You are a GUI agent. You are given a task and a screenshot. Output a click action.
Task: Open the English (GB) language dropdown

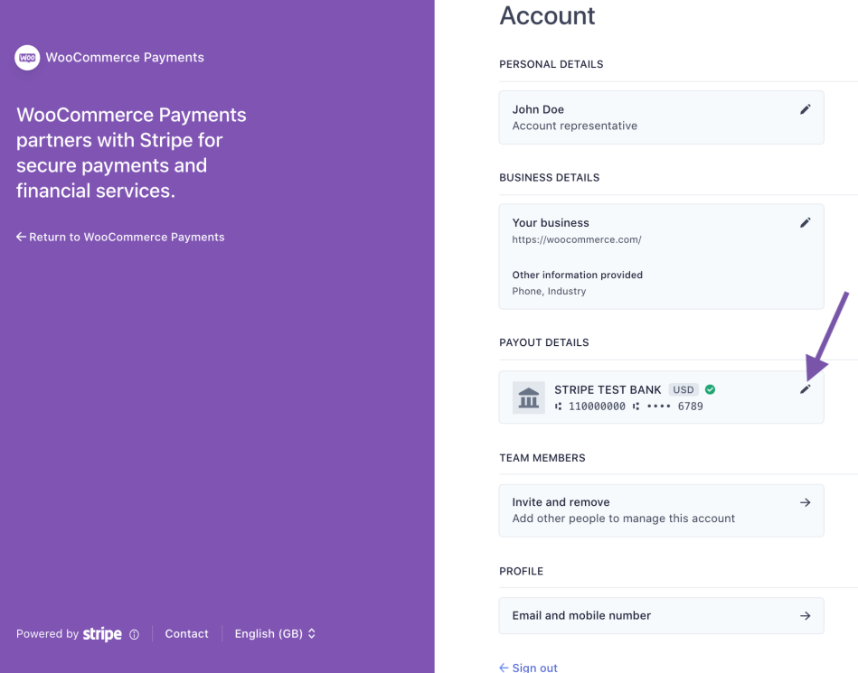[275, 634]
